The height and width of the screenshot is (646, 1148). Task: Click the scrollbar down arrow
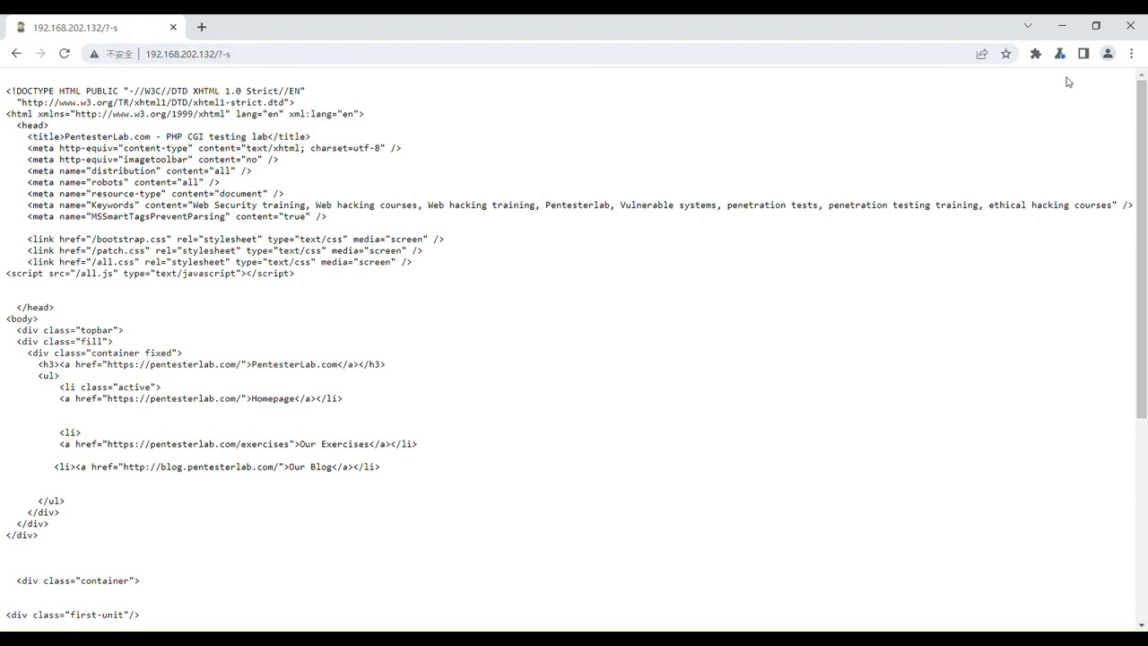pyautogui.click(x=1142, y=625)
